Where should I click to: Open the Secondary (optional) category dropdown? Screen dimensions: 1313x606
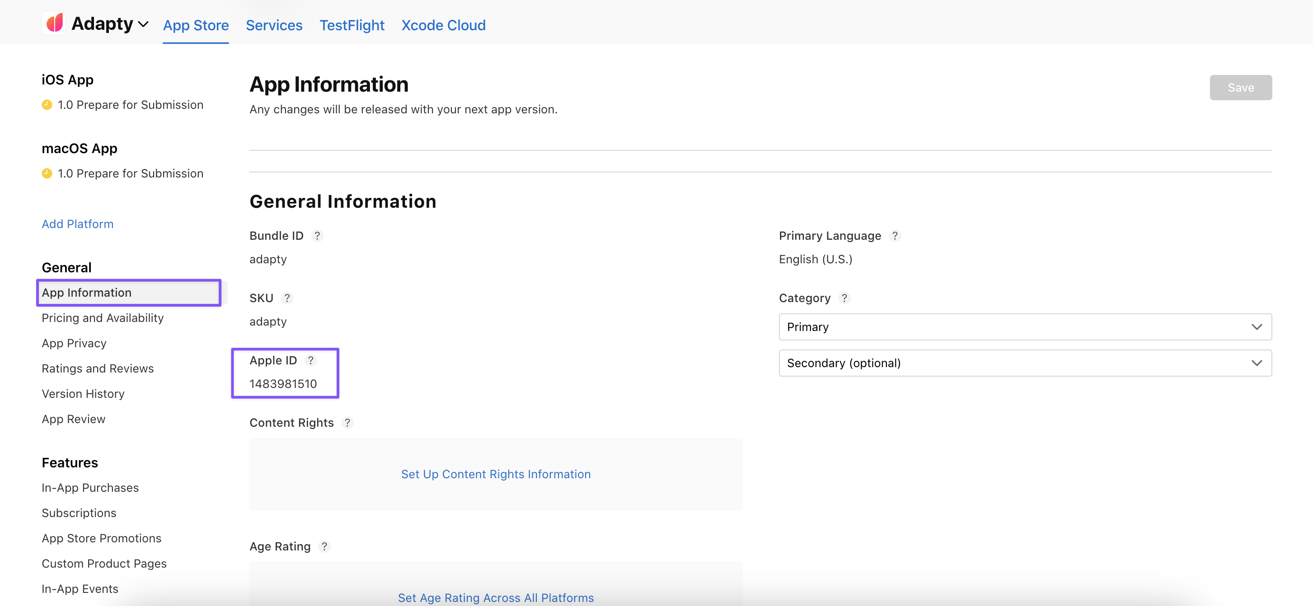pos(1024,363)
